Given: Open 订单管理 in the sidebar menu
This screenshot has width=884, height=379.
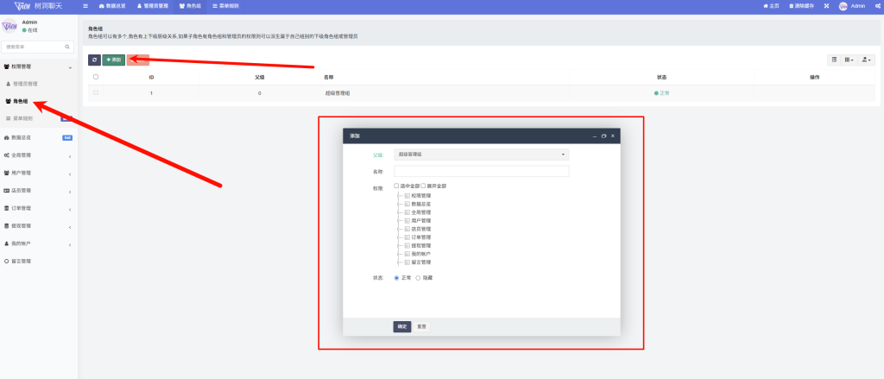Looking at the screenshot, I should click(x=36, y=208).
